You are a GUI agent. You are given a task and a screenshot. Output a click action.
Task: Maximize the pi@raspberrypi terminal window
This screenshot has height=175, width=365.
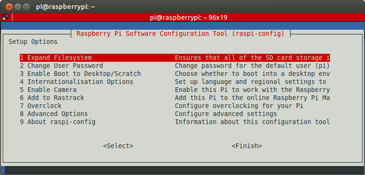26,7
